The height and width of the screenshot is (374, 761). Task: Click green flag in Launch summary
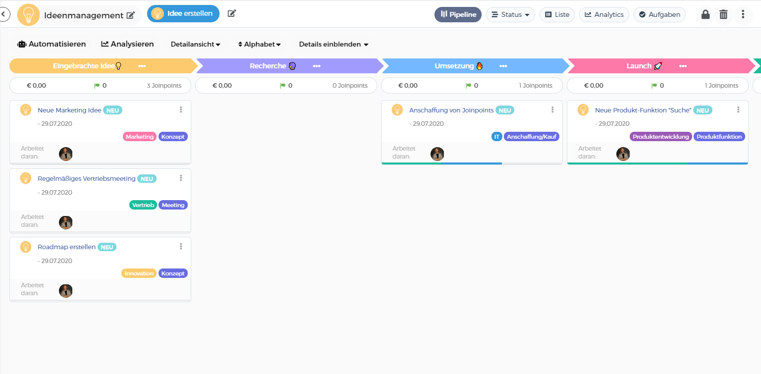click(x=654, y=86)
